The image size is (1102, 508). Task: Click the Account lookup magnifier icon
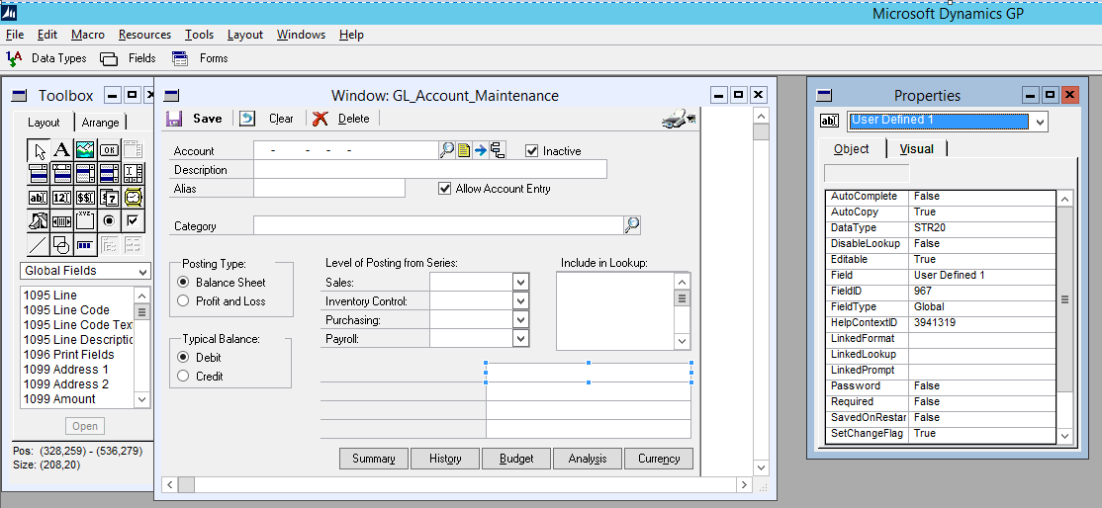pos(447,149)
